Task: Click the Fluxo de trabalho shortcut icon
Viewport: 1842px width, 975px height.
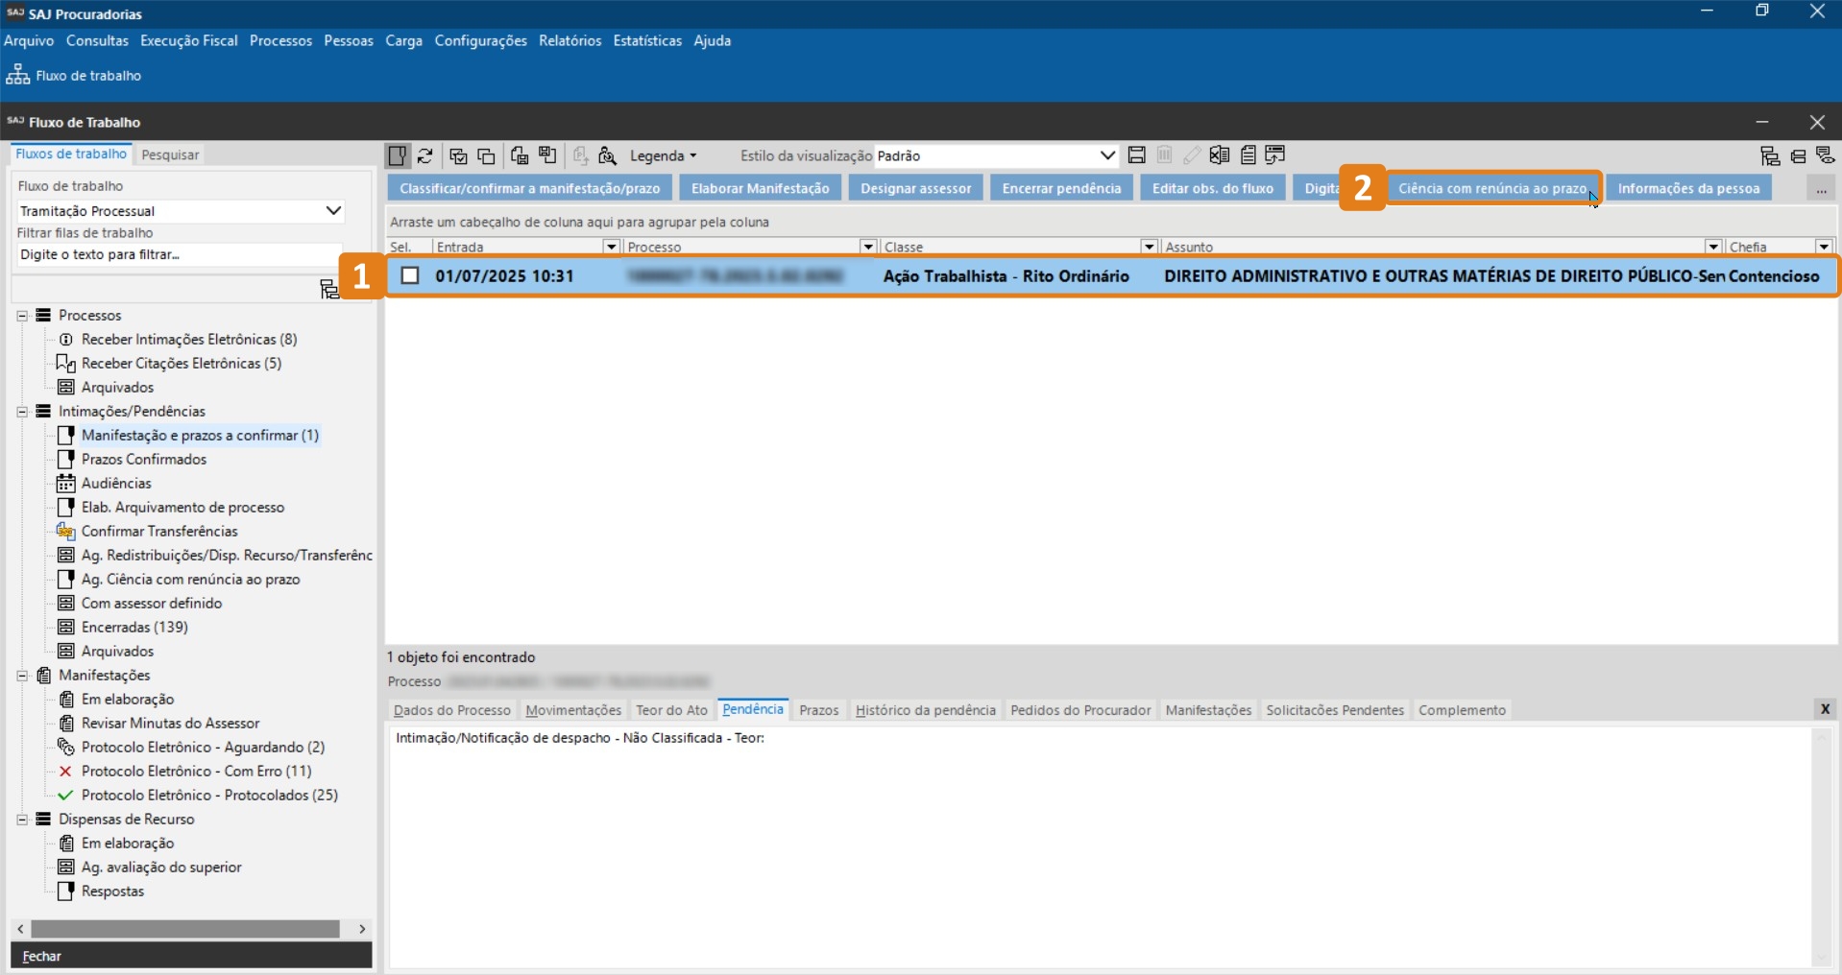Action: pos(18,75)
